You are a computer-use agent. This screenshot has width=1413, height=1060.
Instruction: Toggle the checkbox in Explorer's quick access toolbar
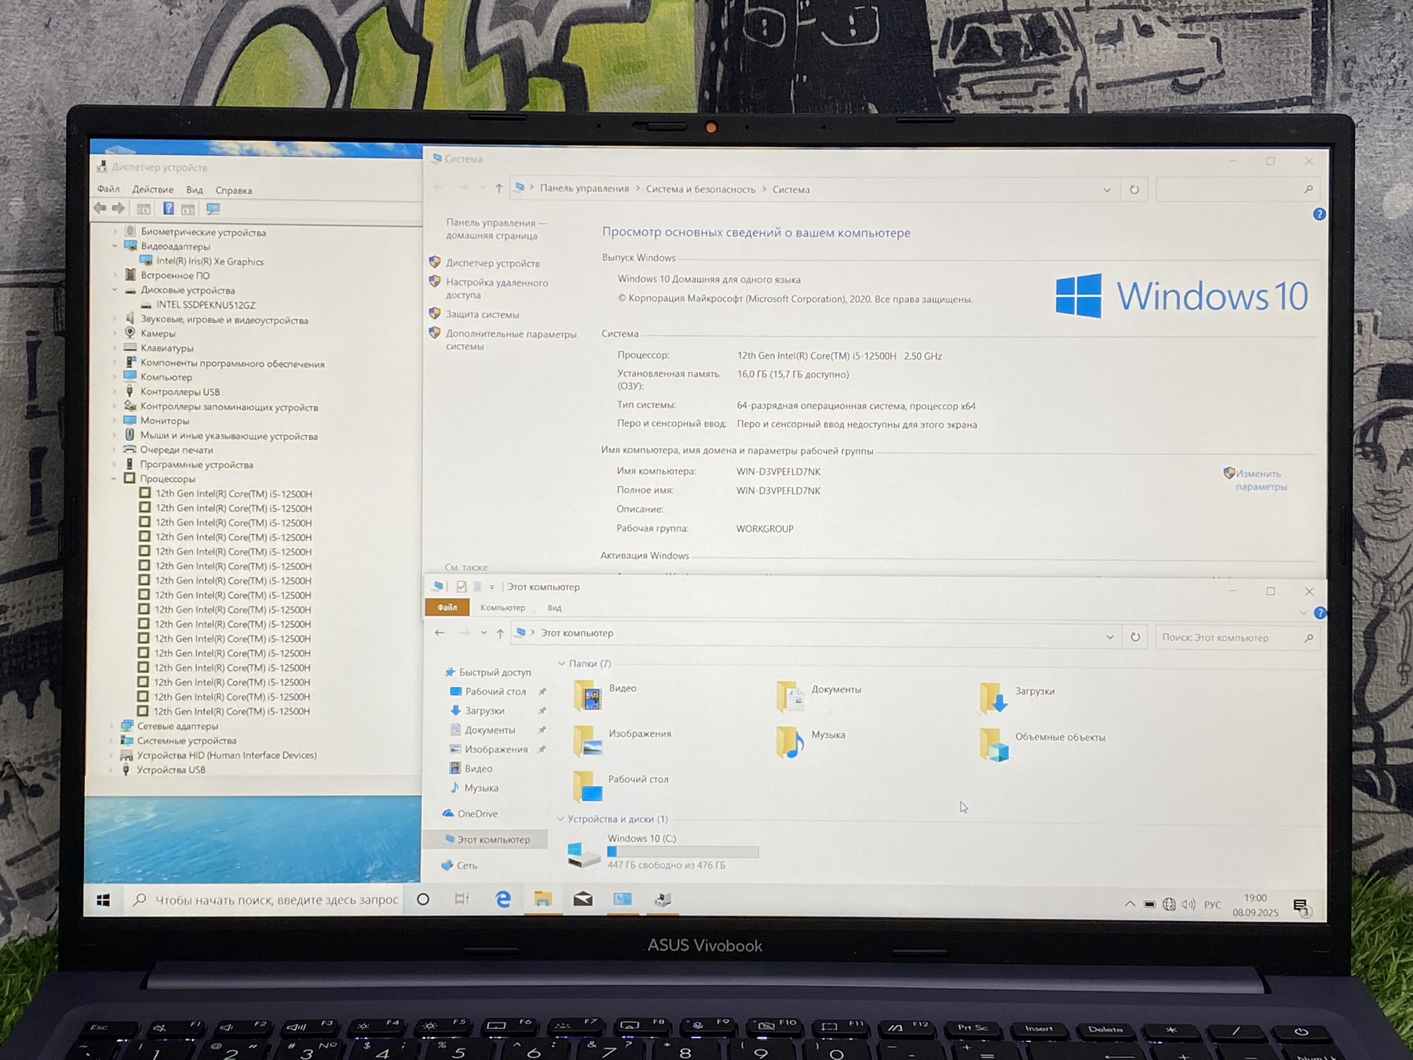[462, 587]
